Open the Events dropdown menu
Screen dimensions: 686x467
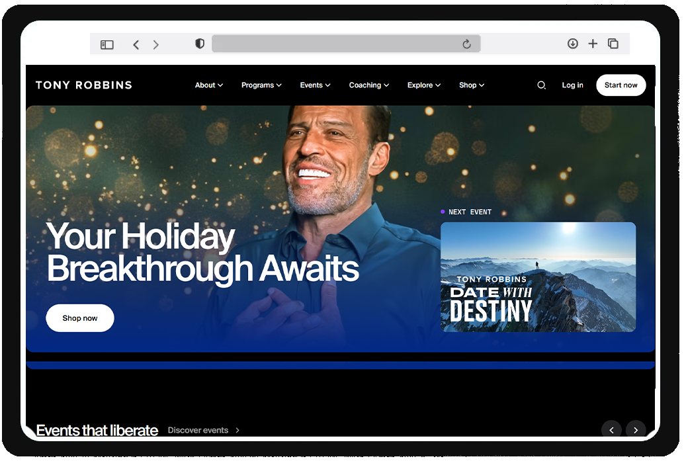point(315,85)
